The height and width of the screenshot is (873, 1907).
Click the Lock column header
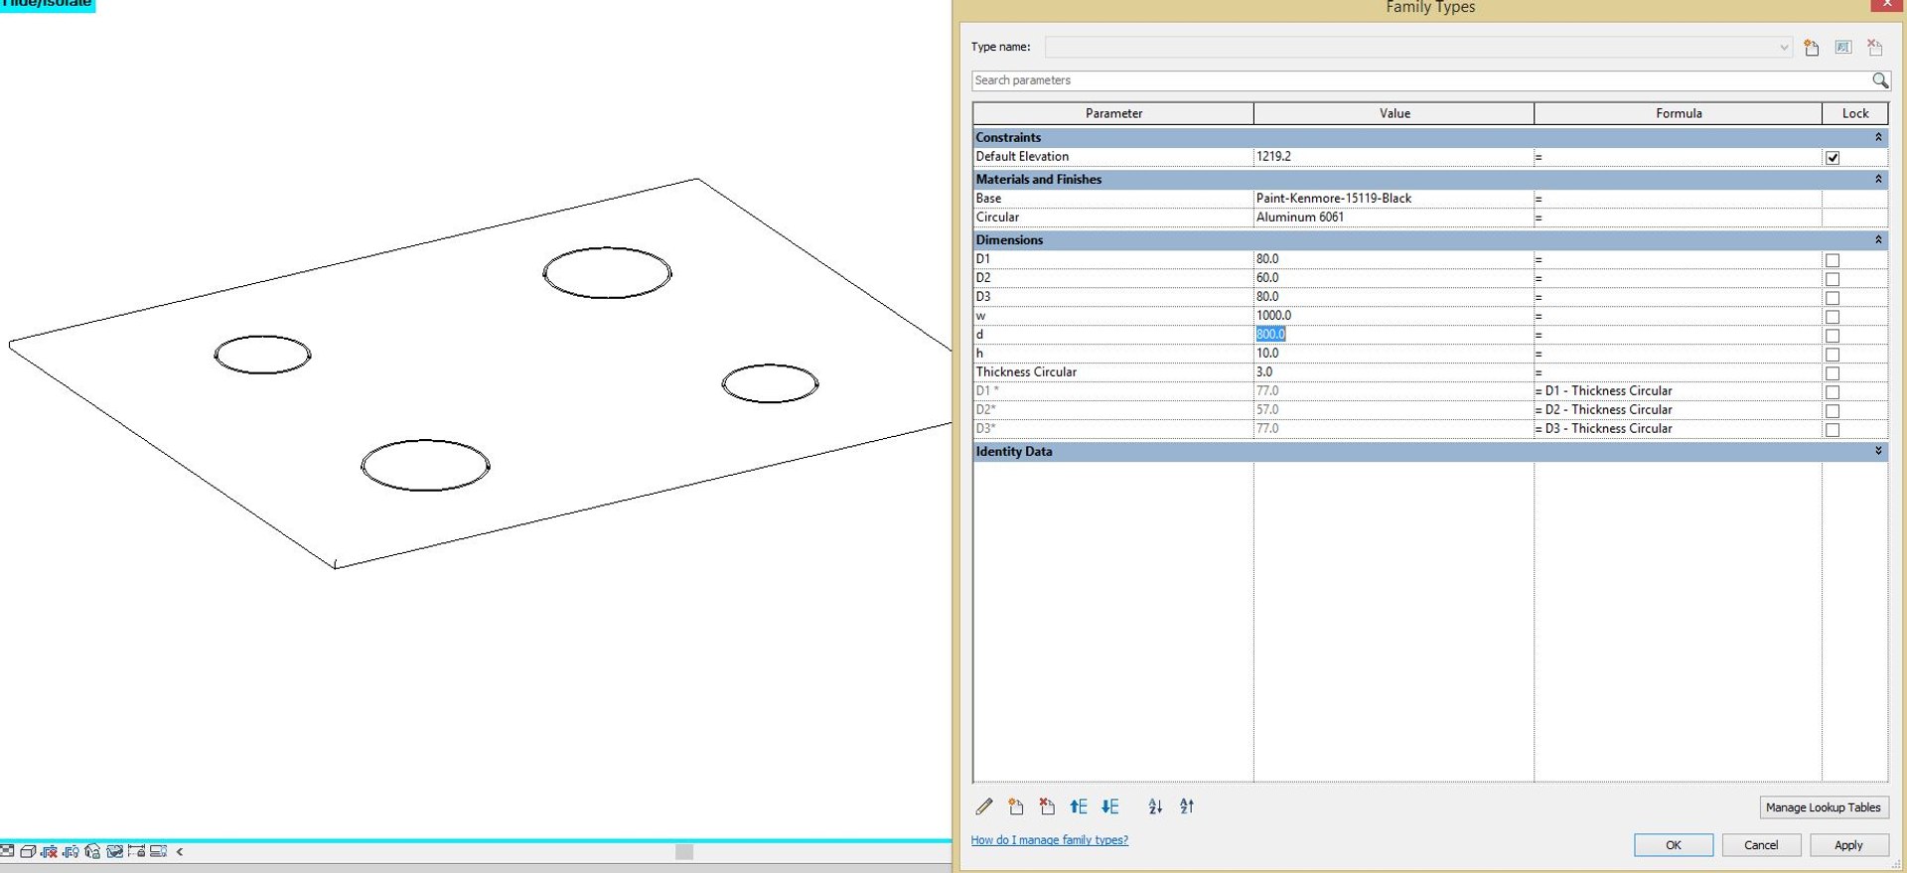coord(1855,113)
